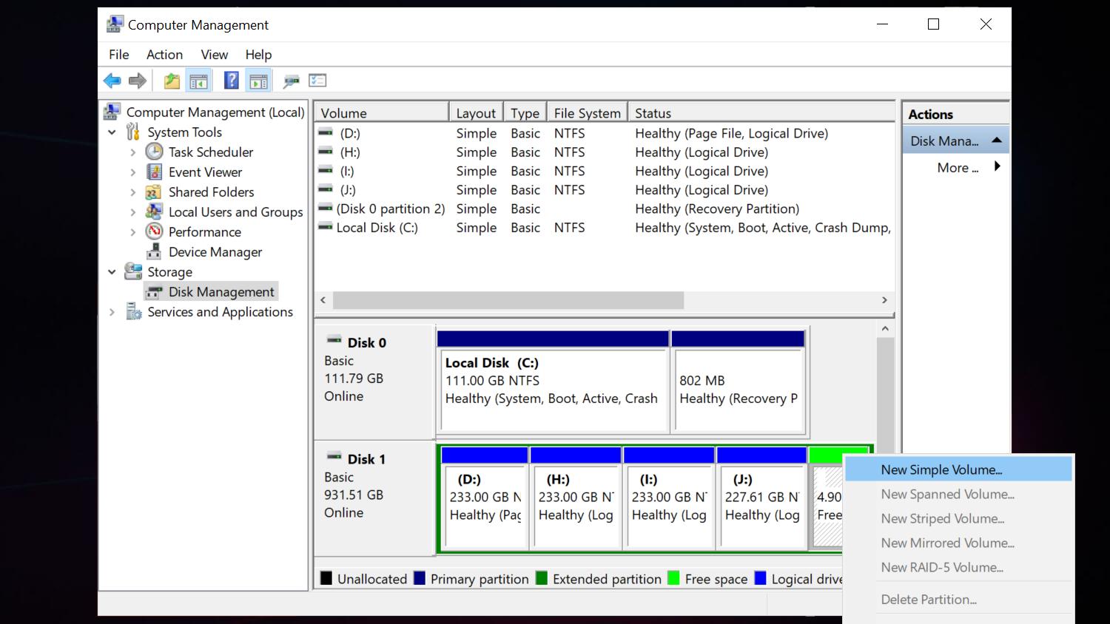This screenshot has height=624, width=1110.
Task: Click the drive icon beside Local Disk (C:)
Action: tap(326, 227)
